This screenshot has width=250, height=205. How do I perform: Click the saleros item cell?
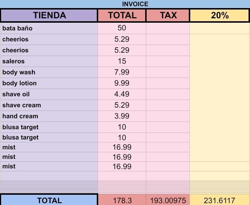pyautogui.click(x=49, y=61)
